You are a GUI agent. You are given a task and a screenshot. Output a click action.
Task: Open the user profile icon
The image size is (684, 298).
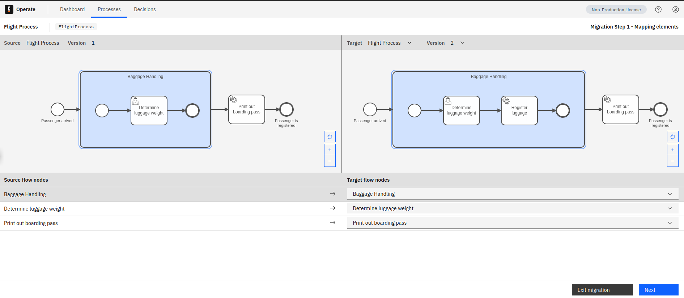pyautogui.click(x=676, y=9)
